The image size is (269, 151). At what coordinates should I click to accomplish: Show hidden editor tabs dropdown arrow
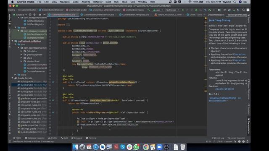204,15
